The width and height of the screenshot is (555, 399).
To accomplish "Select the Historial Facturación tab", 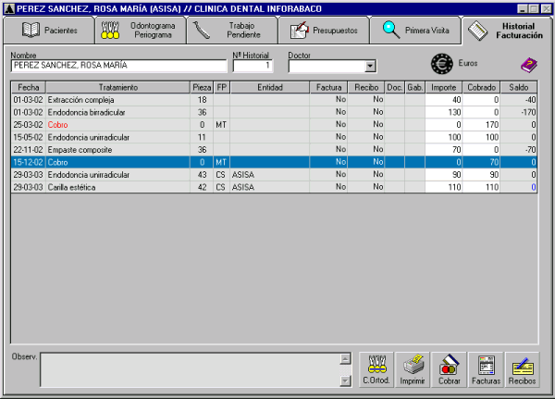I will pyautogui.click(x=507, y=31).
